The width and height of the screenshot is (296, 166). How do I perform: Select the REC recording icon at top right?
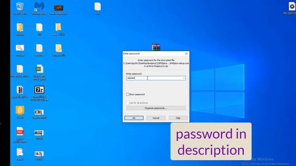(x=292, y=6)
